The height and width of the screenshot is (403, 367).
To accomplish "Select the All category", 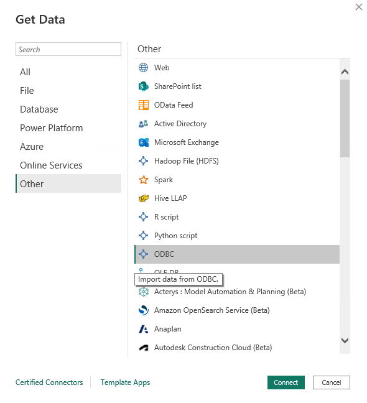I will point(68,72).
